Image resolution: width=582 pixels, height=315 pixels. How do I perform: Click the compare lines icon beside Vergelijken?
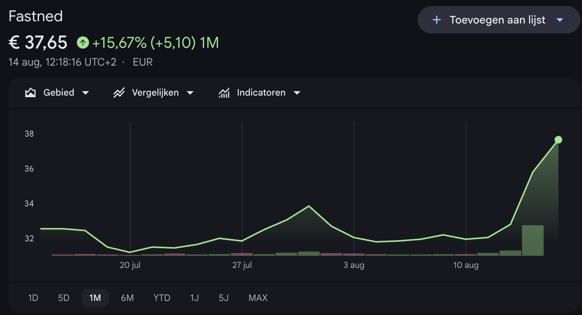click(x=119, y=93)
